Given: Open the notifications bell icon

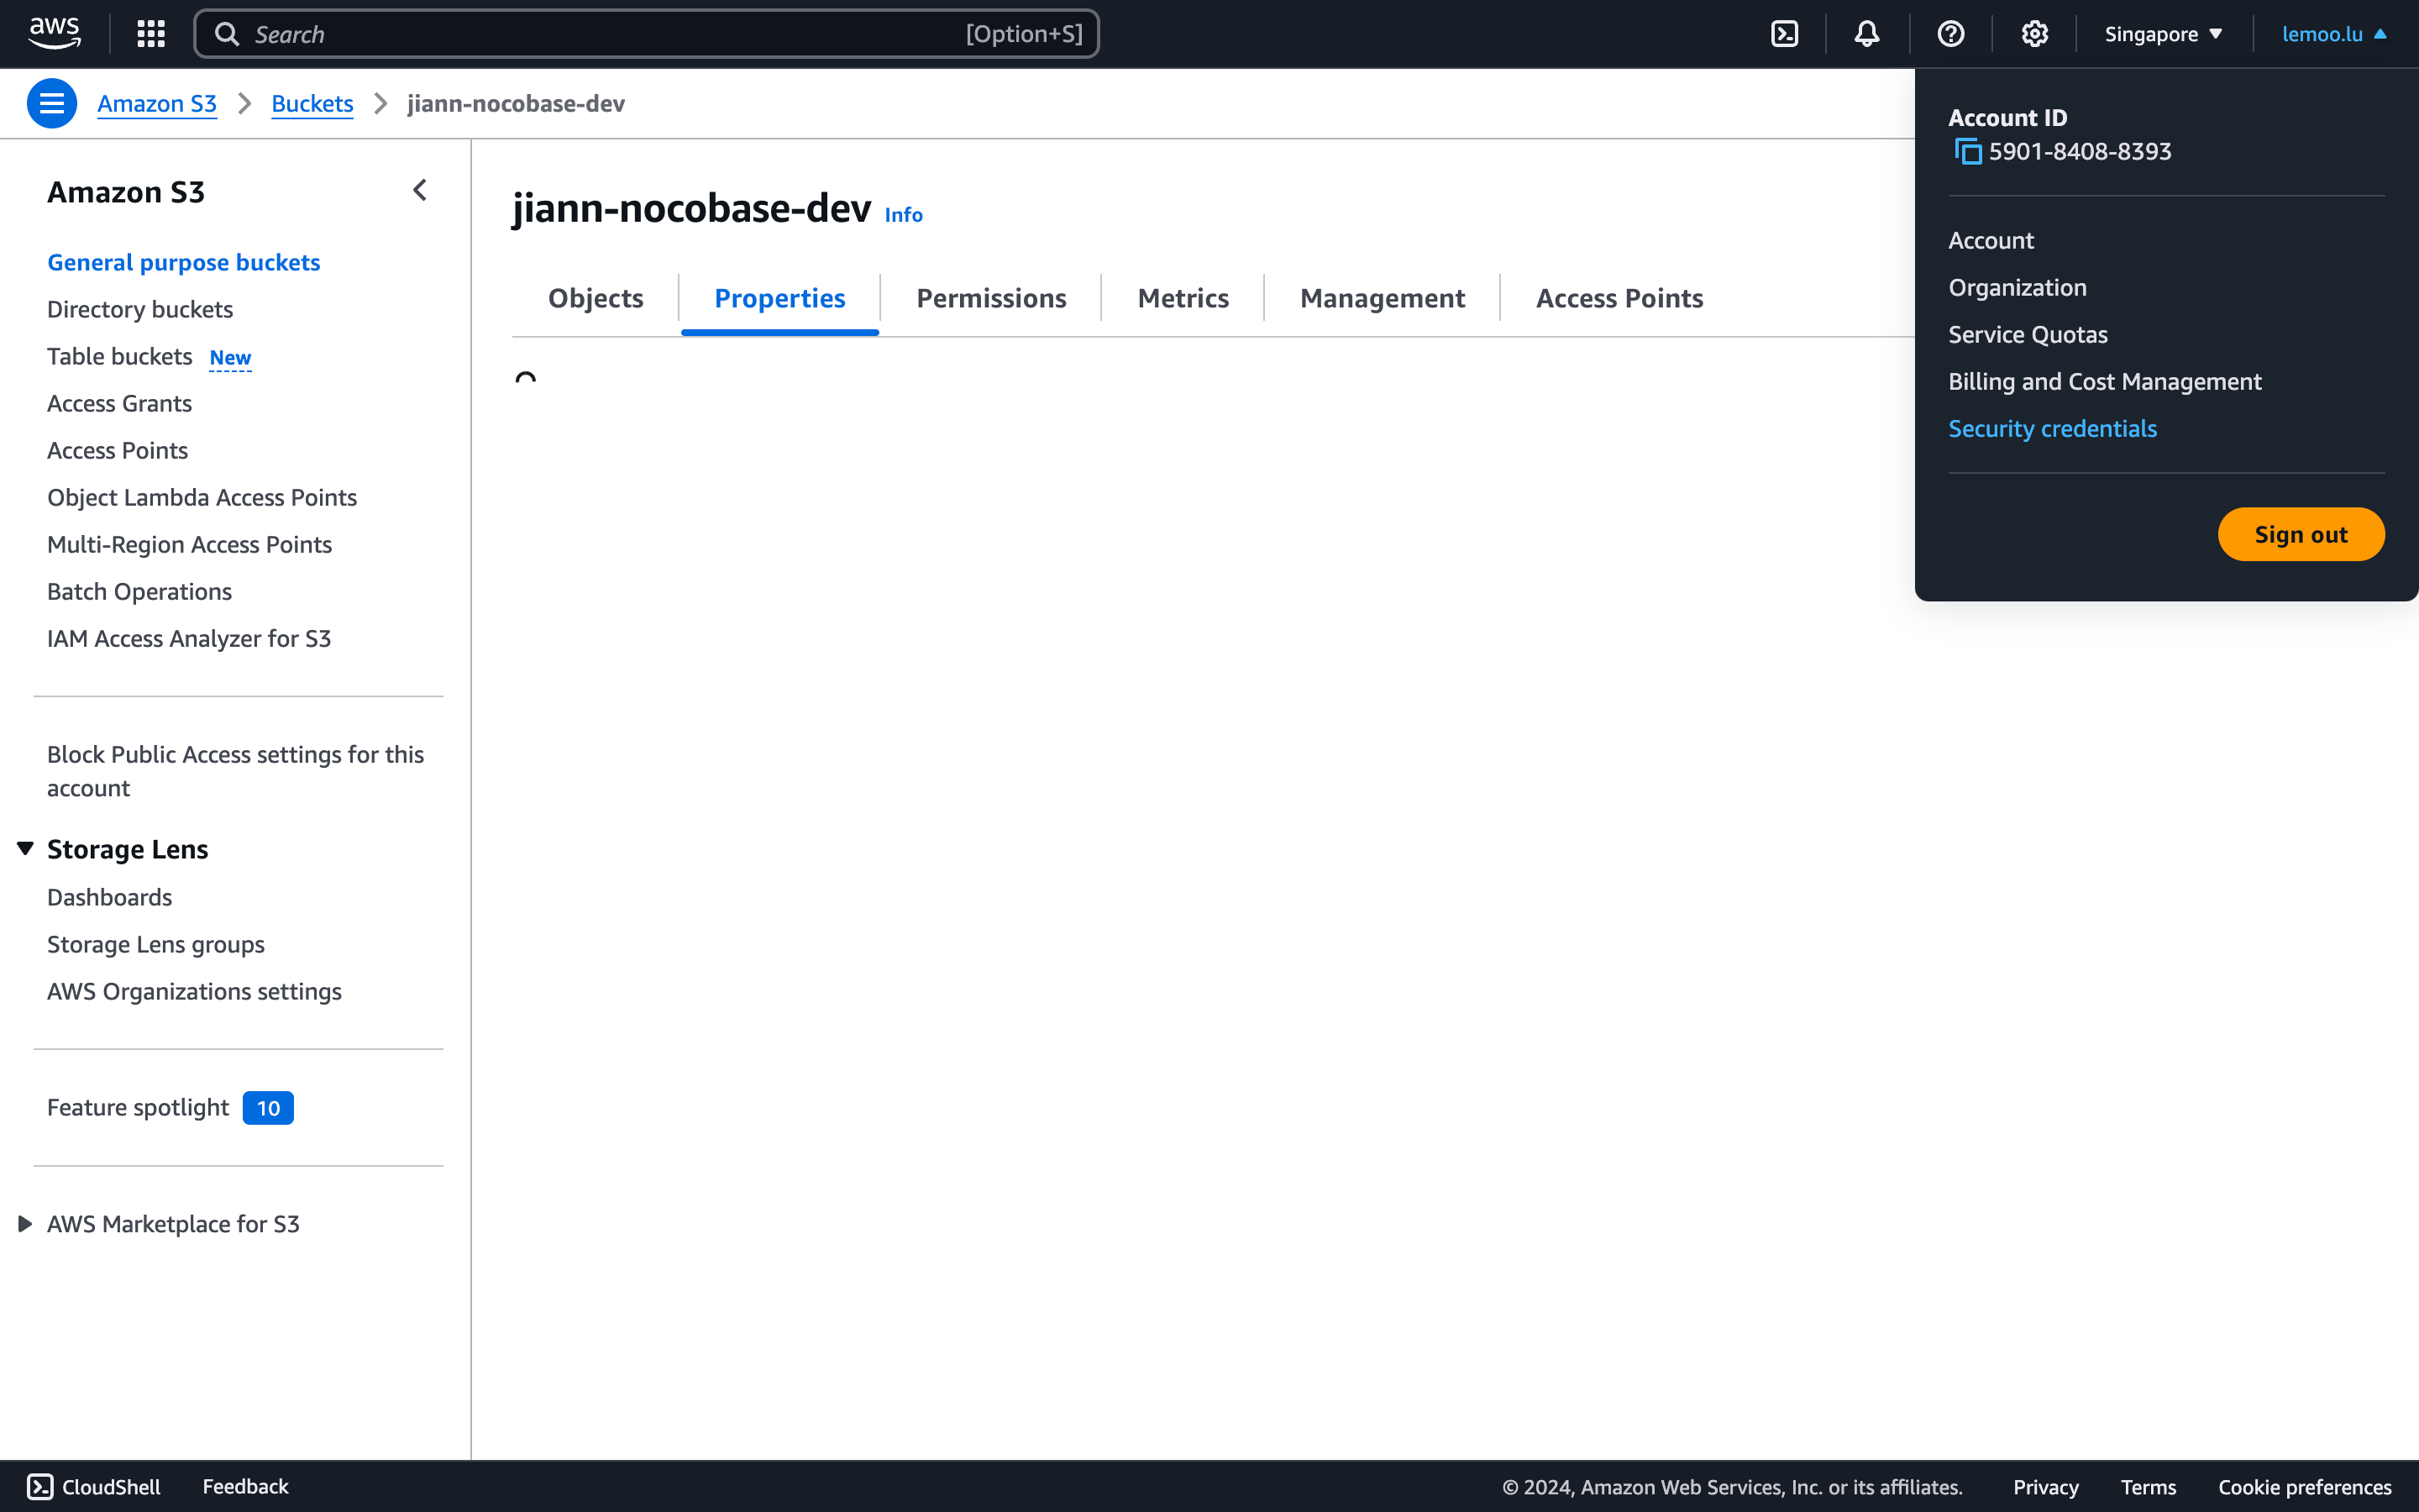Looking at the screenshot, I should (1866, 34).
